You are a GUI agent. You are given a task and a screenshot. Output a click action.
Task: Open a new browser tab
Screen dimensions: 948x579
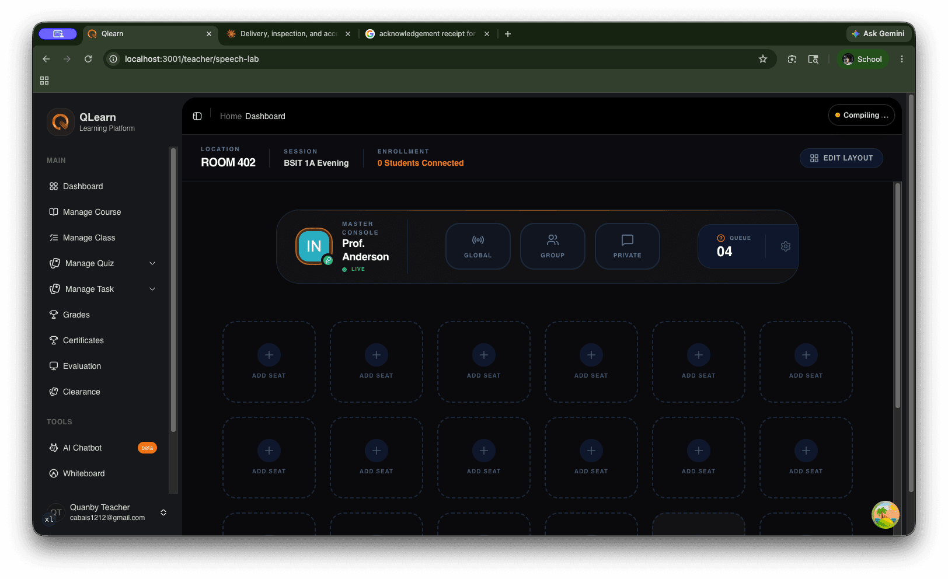click(508, 34)
